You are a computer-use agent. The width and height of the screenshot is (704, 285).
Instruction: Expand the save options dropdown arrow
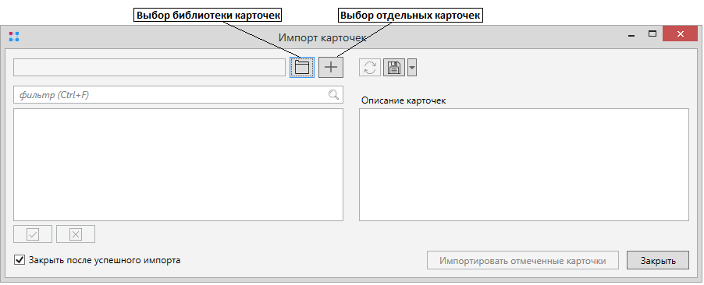point(412,68)
